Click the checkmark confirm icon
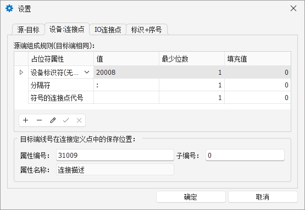305x210 pixels. coord(66,120)
